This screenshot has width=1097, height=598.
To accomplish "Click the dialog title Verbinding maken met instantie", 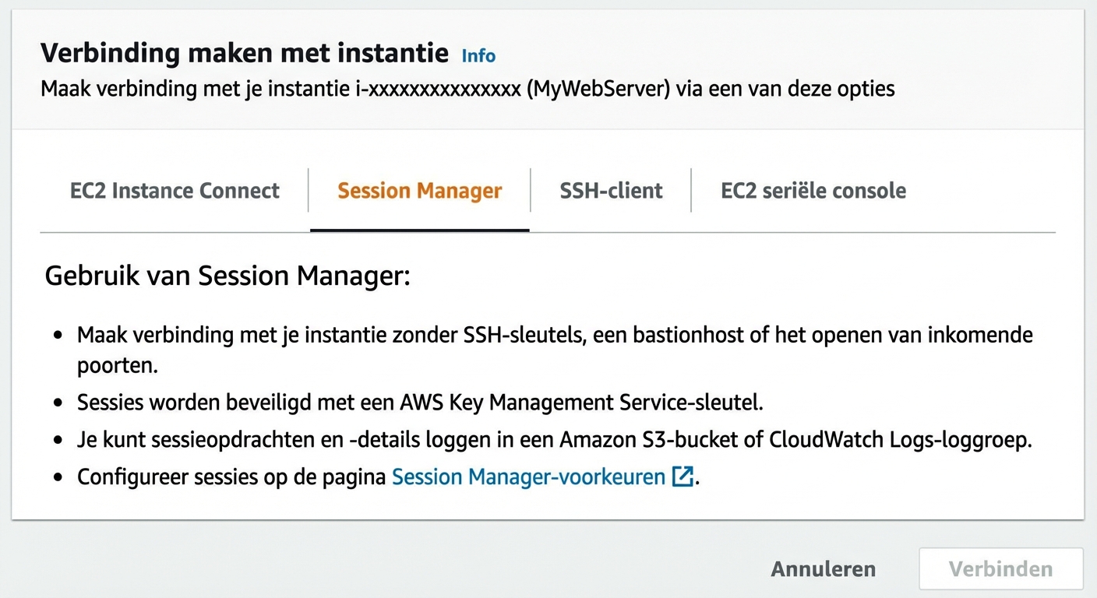I will coord(245,52).
